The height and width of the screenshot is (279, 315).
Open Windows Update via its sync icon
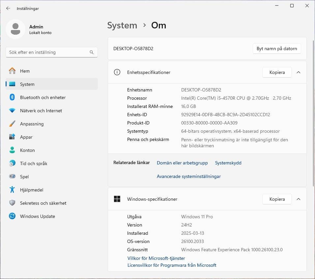tap(12, 216)
